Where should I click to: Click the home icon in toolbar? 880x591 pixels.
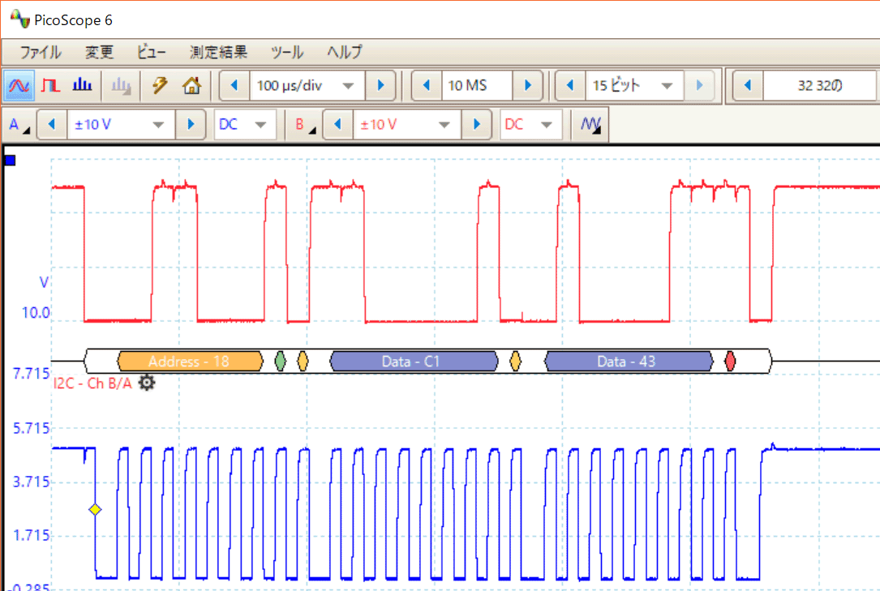click(191, 85)
